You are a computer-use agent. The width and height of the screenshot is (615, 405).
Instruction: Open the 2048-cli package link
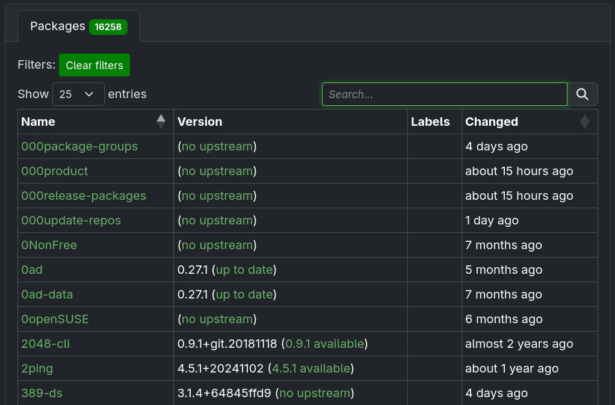46,344
